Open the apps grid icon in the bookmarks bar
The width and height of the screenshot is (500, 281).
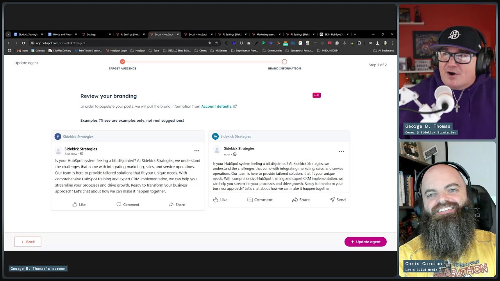pos(9,50)
